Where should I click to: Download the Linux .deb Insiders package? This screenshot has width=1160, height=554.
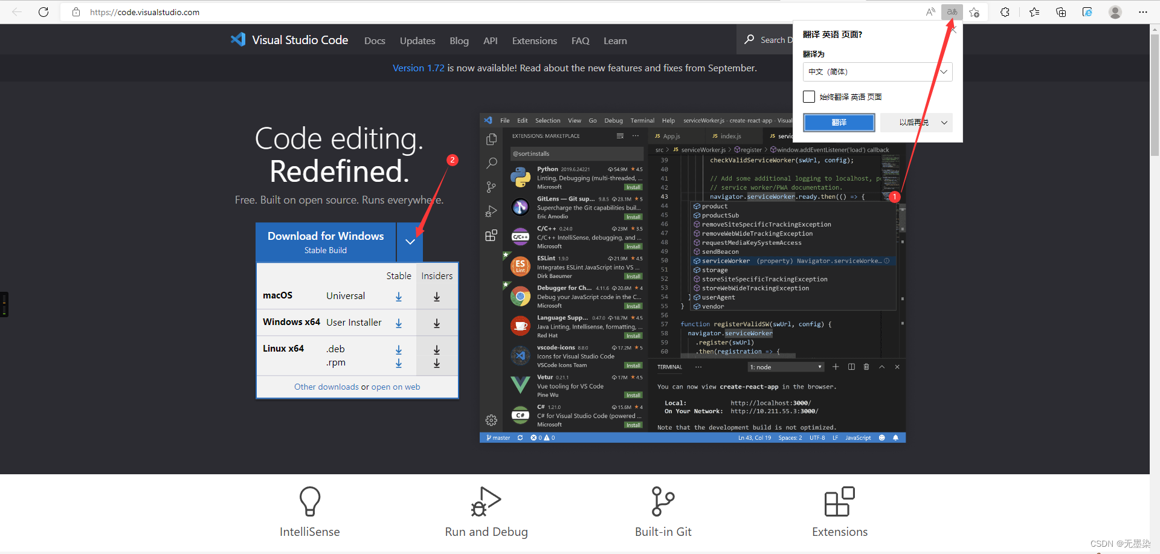pos(437,350)
